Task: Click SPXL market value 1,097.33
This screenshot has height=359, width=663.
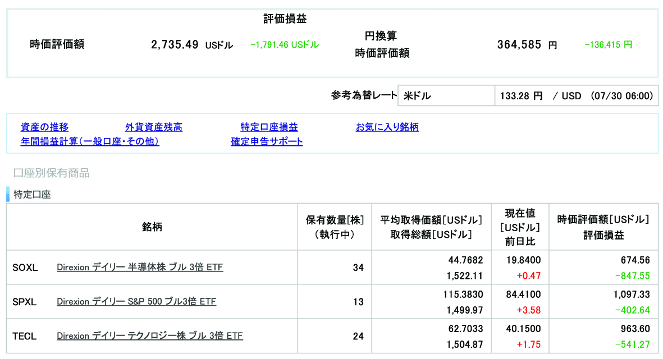Action: 632,294
